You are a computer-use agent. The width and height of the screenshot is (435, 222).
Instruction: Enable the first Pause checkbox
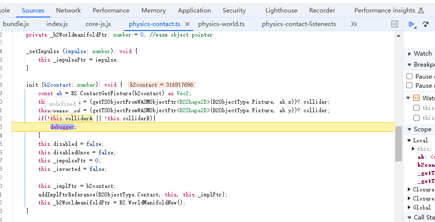point(409,76)
